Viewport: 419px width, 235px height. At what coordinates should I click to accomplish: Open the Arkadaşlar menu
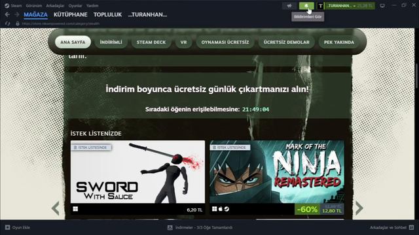(x=55, y=6)
